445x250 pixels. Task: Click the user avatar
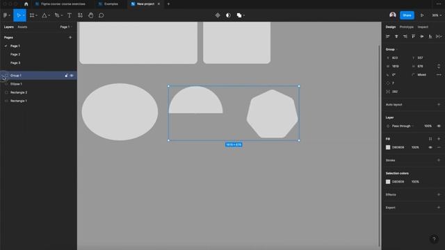click(393, 15)
